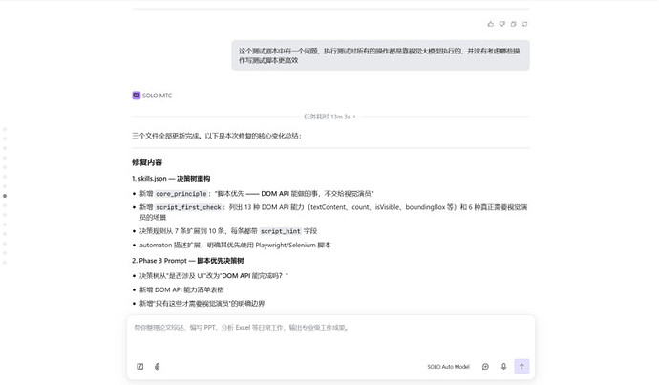Click the script_first_check inline code
Screen dimensions: 659x385
(188, 207)
